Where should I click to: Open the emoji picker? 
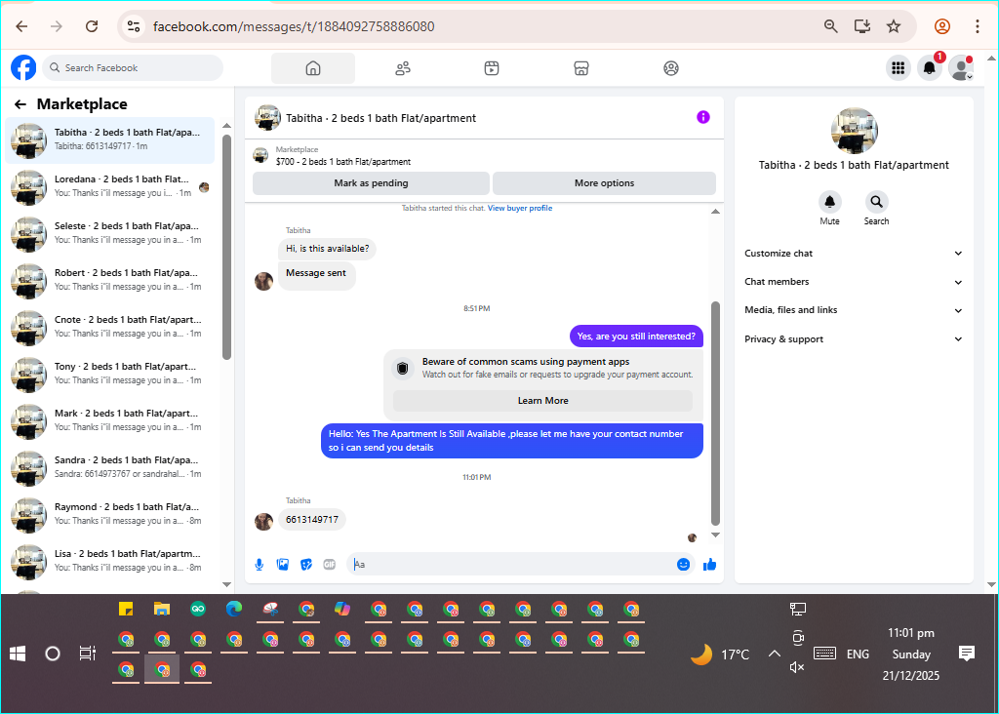click(683, 565)
